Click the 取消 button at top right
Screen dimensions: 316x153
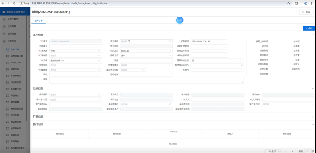pyautogui.click(x=306, y=12)
